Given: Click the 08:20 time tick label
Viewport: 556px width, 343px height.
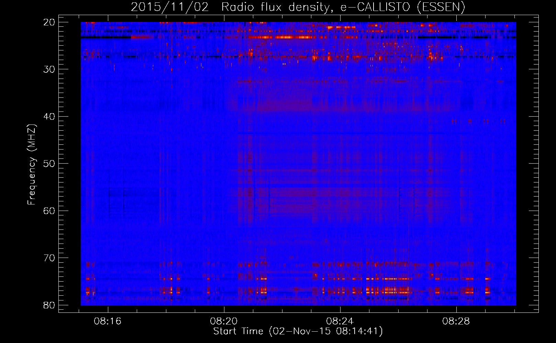Looking at the screenshot, I should (x=224, y=321).
